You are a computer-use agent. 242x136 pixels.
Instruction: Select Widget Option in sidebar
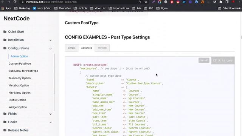tap(18, 107)
